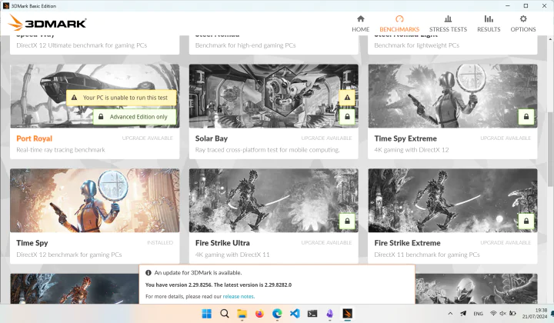Viewport: 554px width, 323px height.
Task: Click UPGRADE AVAILABLE on Fire Strike Extreme
Action: point(506,242)
